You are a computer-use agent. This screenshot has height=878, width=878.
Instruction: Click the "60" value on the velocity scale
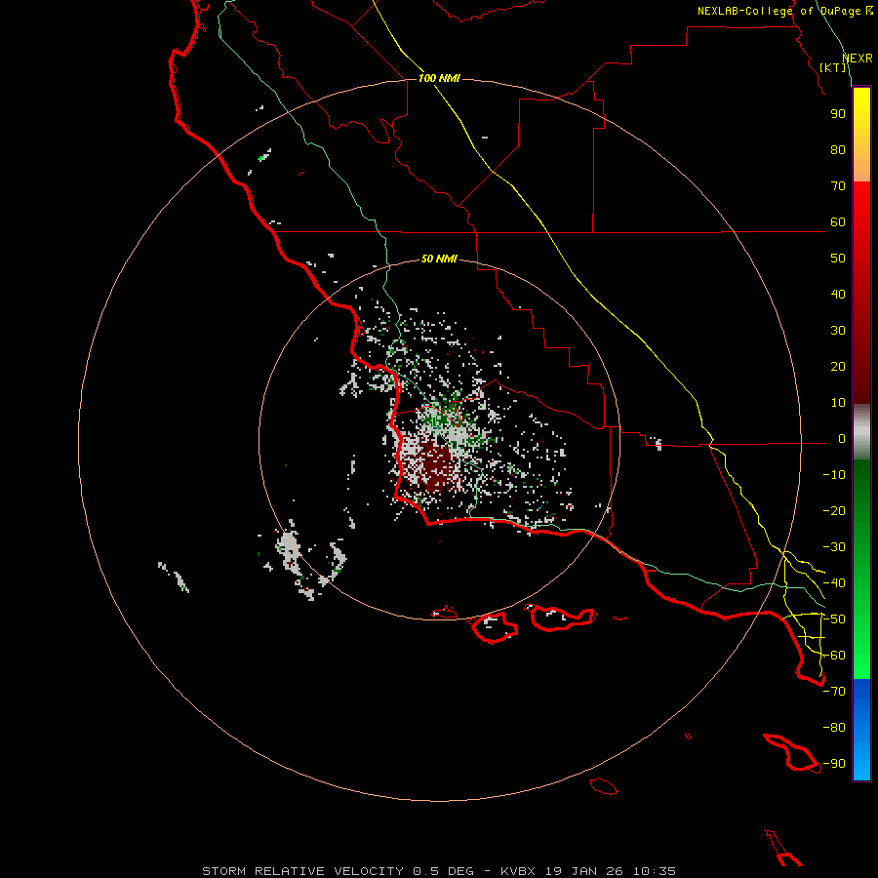838,222
